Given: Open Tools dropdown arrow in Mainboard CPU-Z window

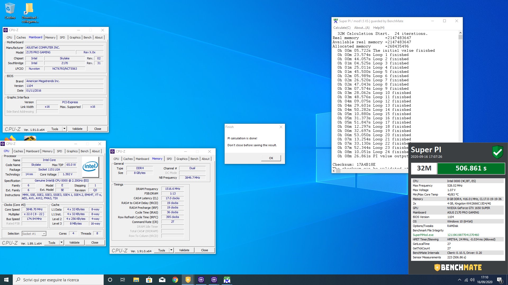Looking at the screenshot, I should [64, 129].
